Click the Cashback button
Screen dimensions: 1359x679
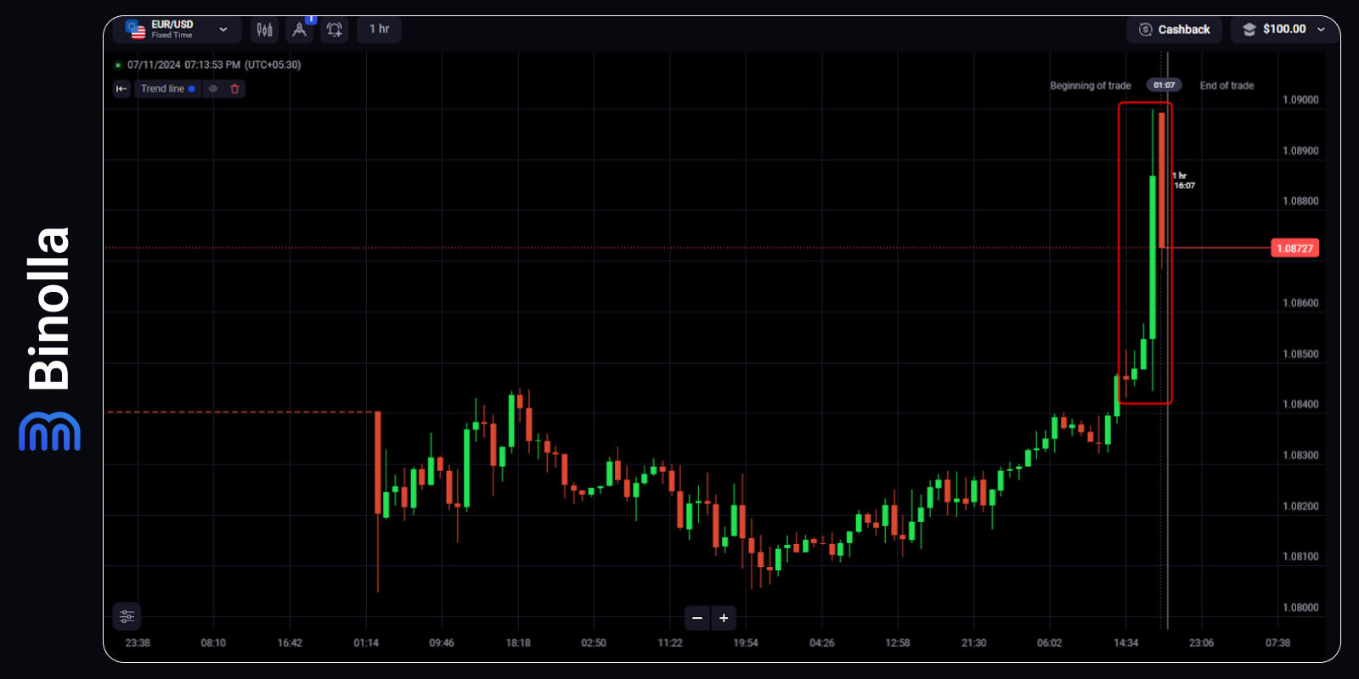[1175, 30]
